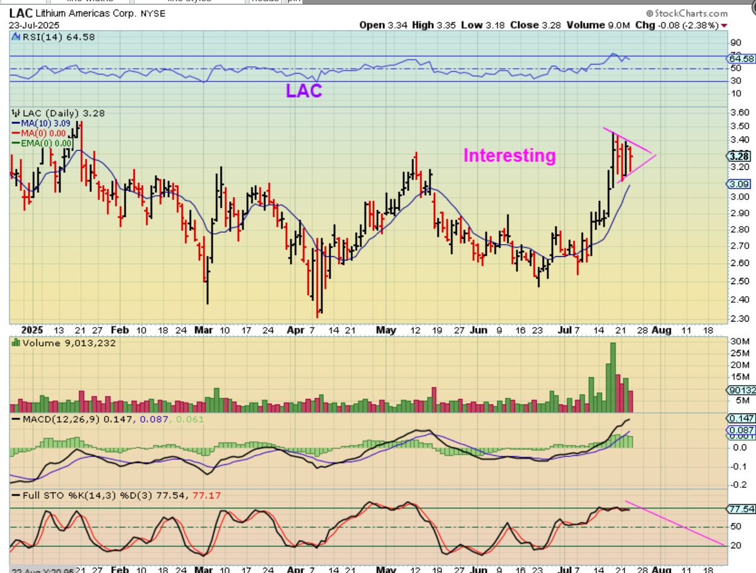Click the May label below price panel
The width and height of the screenshot is (756, 573).
point(386,331)
